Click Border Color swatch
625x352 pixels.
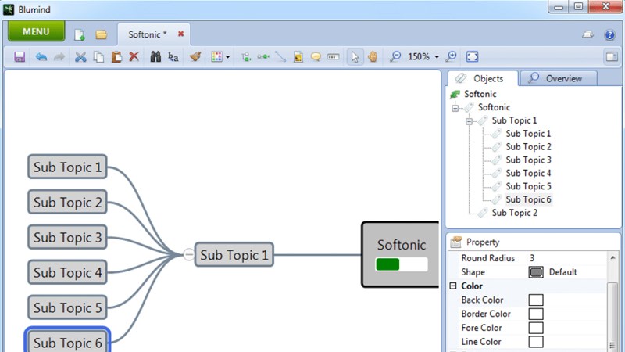tap(536, 314)
